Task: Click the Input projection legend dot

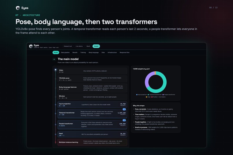Action: coord(137,95)
